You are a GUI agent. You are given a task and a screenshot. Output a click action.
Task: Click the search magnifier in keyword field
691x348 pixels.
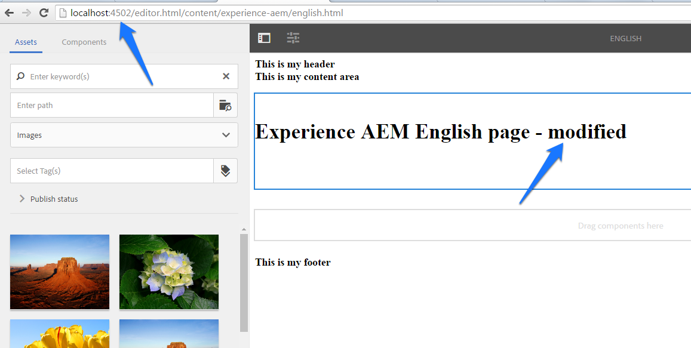[20, 76]
